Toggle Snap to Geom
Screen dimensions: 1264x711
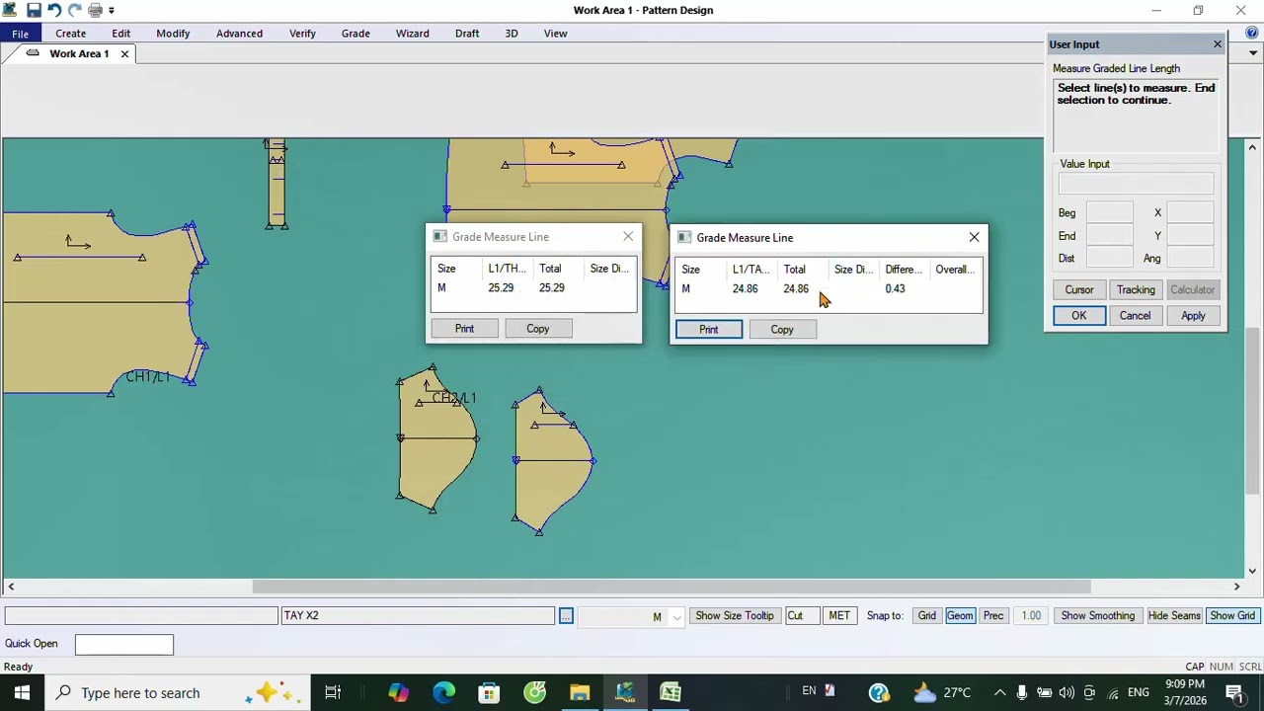click(960, 616)
